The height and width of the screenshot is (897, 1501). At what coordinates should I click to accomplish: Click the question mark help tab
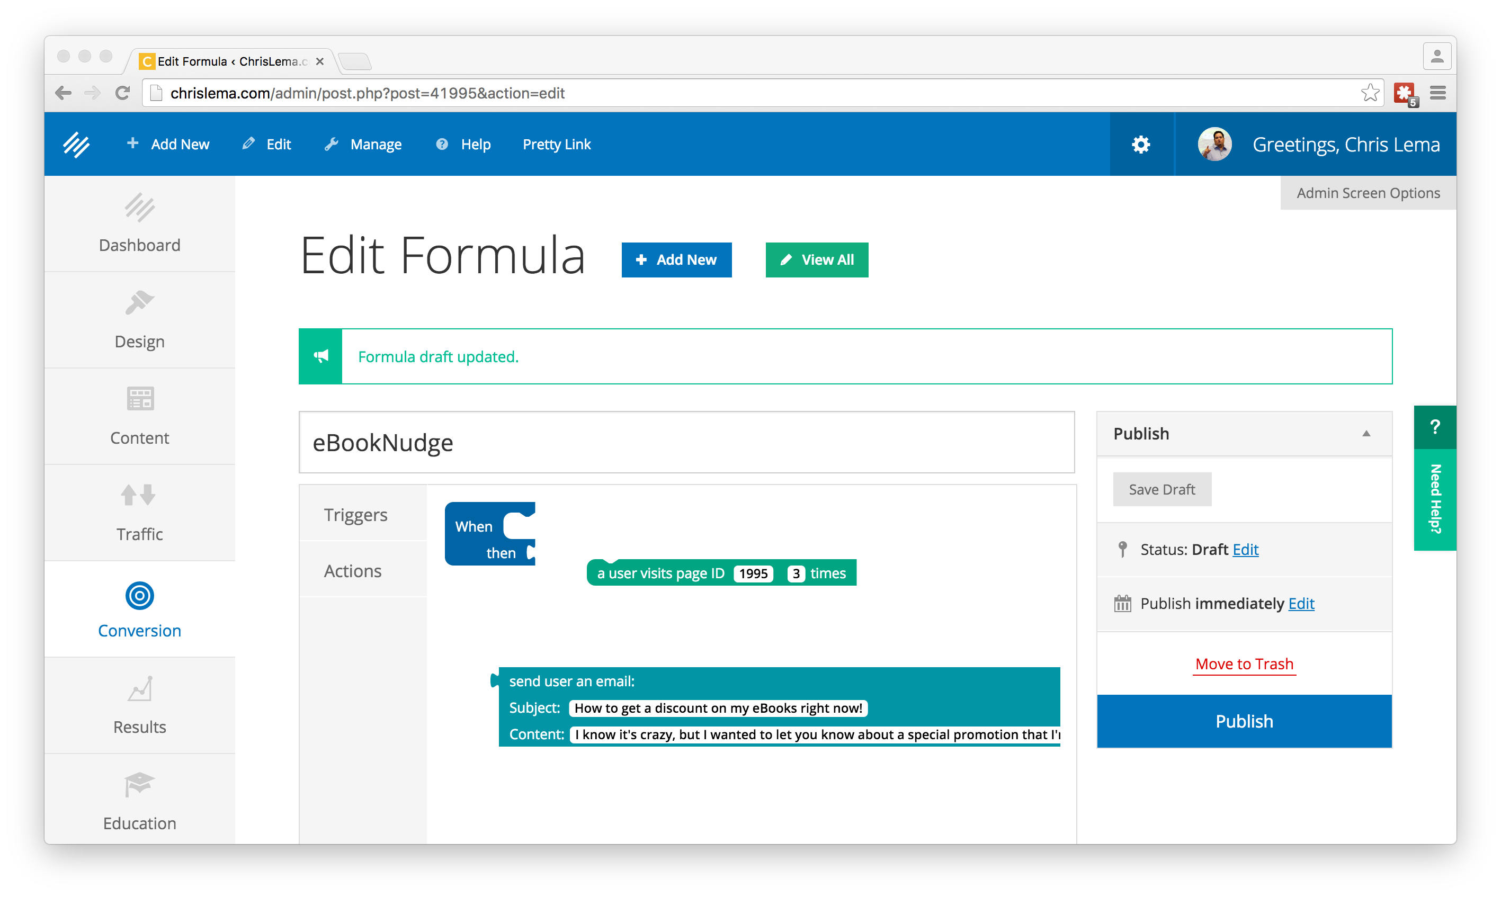coord(1434,427)
